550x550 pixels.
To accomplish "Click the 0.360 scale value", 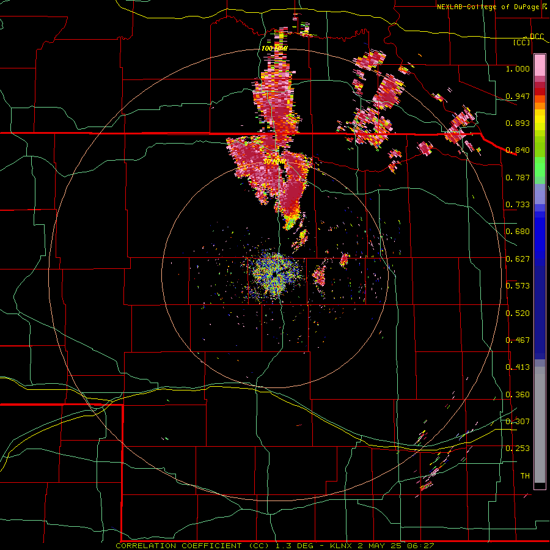I will pyautogui.click(x=518, y=395).
